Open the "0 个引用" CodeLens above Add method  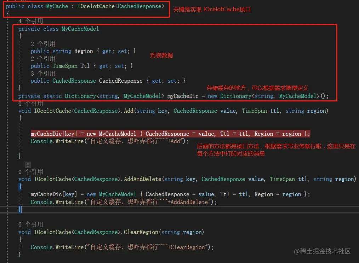[x=31, y=104]
